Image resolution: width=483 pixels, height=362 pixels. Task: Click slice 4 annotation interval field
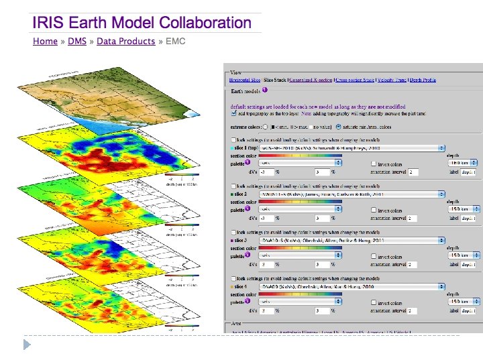pos(412,310)
